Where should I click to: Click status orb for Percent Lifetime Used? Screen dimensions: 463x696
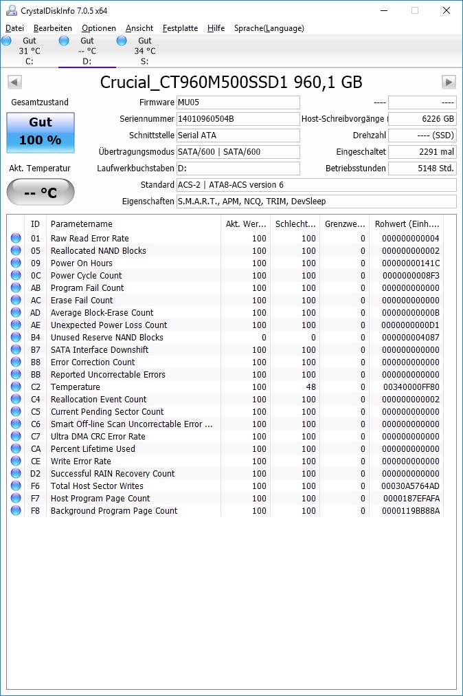(x=16, y=449)
